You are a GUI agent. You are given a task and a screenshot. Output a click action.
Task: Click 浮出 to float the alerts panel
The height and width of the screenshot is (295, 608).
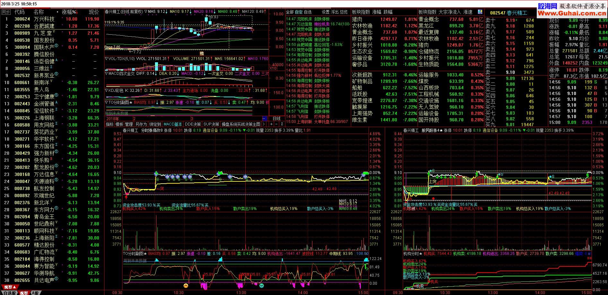tap(335, 12)
